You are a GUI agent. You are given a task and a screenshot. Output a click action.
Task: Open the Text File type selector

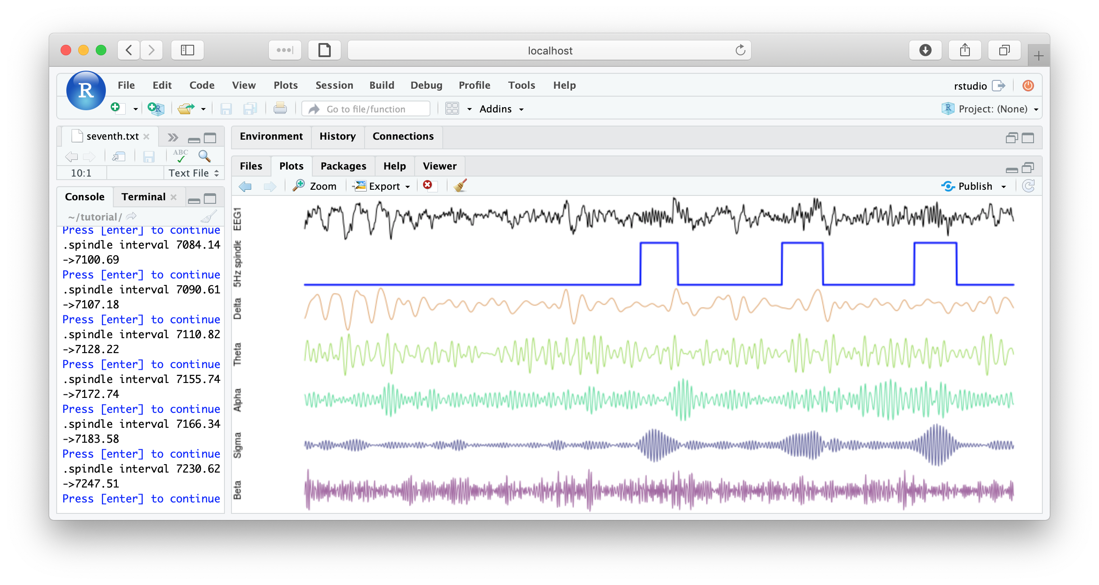tap(194, 173)
